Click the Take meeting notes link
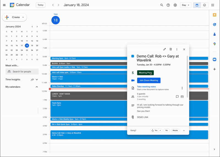This screenshot has width=220, height=157. coord(146,87)
